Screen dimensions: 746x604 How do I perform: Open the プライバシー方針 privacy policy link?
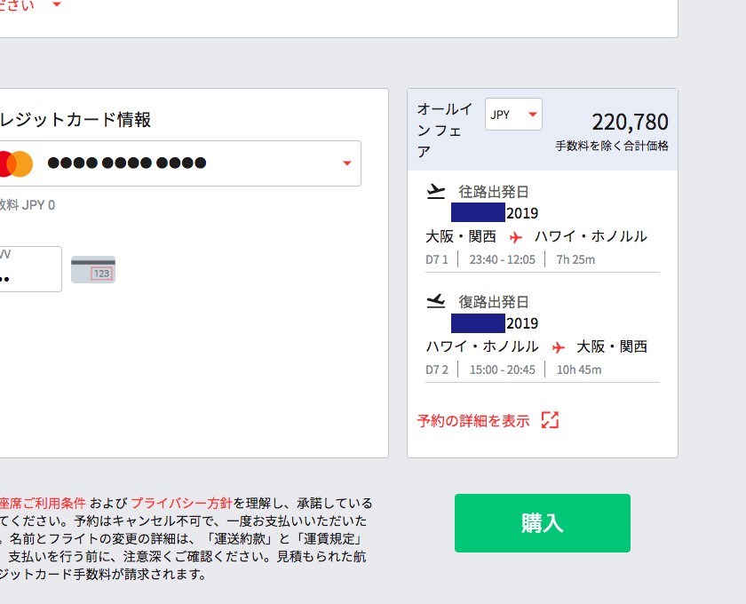pos(181,503)
